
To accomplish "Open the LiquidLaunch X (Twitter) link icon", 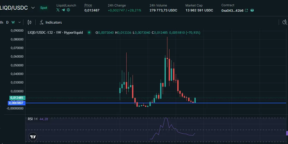I will coord(58,10).
